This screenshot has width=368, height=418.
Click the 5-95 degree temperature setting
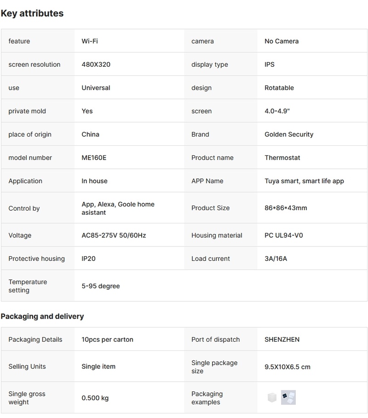pos(101,286)
